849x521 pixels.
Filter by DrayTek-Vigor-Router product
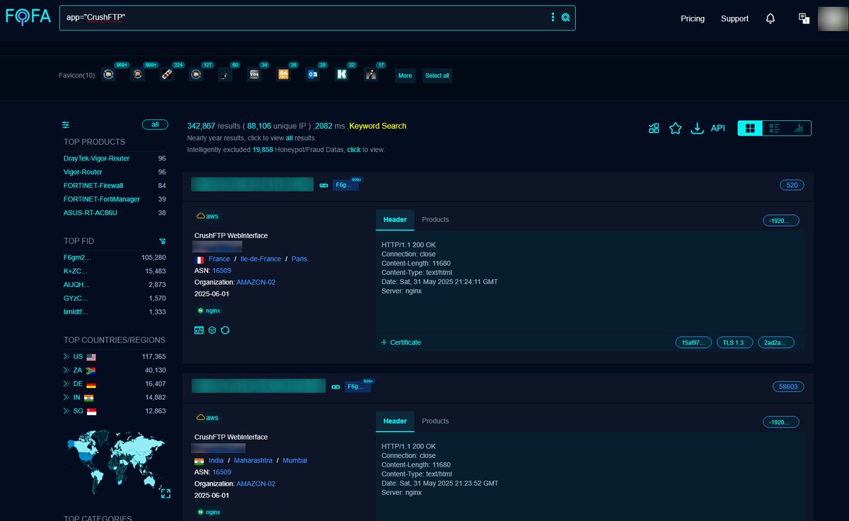point(96,158)
